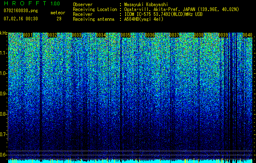Click the 1.0 frequency axis label
The image size is (256, 163).
tap(4, 73)
